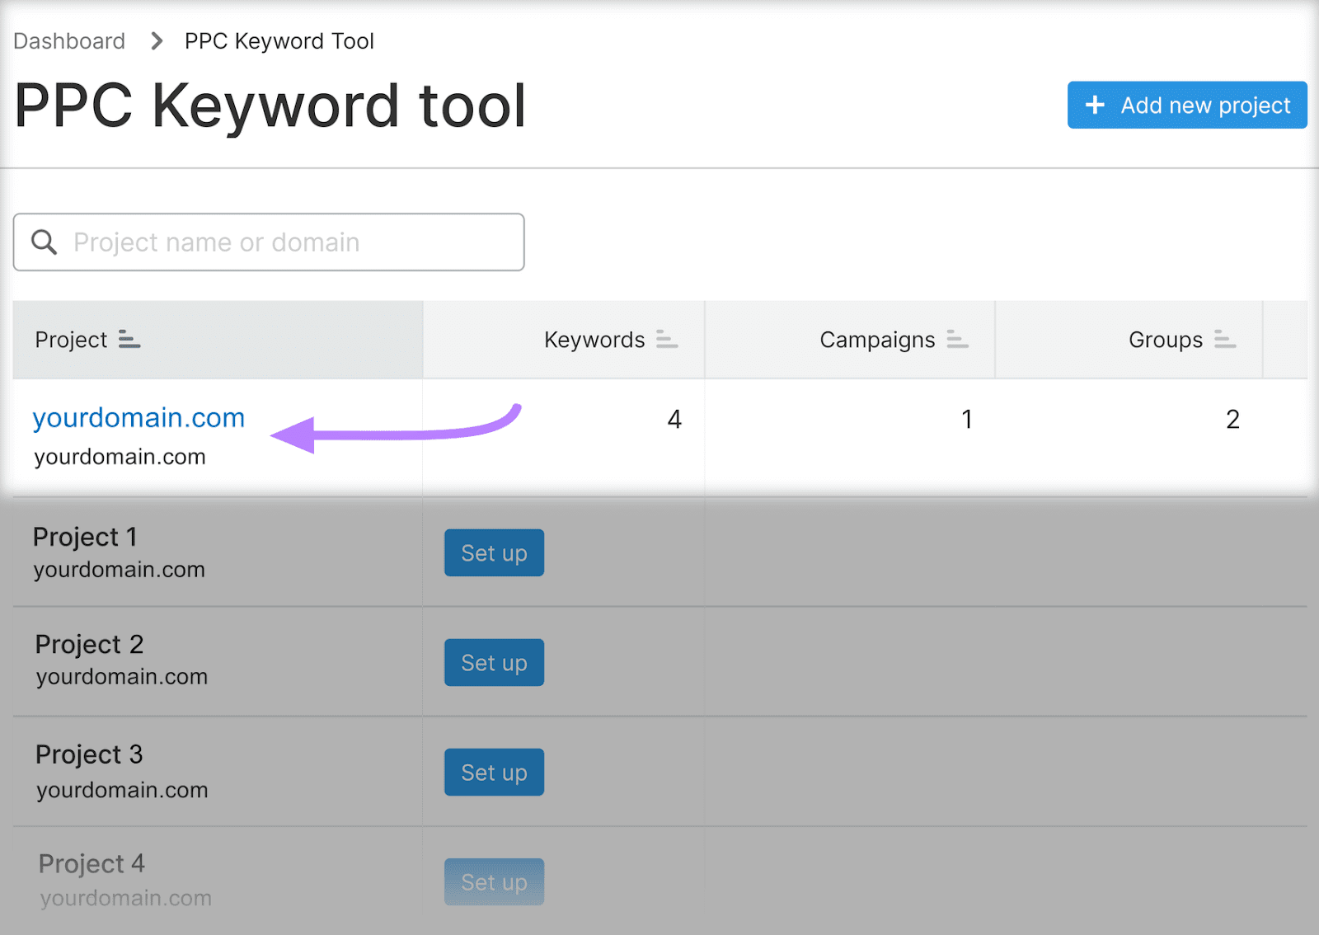Sort by the Keywords column icon
Image resolution: width=1319 pixels, height=935 pixels.
(x=666, y=340)
